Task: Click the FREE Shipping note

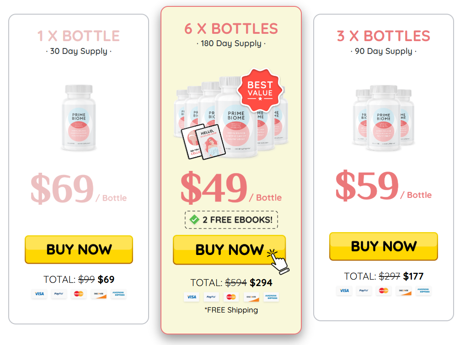Action: coord(231,310)
